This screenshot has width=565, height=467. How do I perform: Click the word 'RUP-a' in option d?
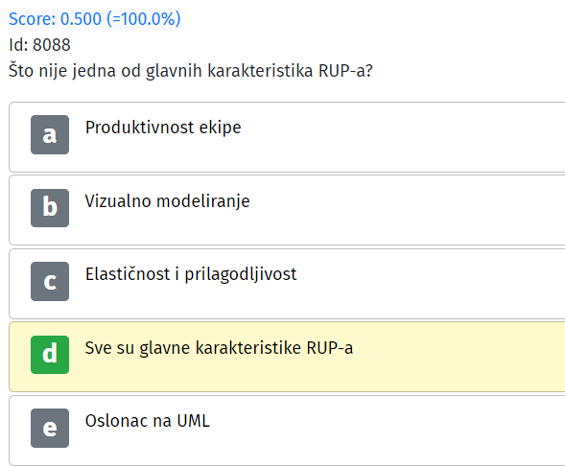coord(330,348)
